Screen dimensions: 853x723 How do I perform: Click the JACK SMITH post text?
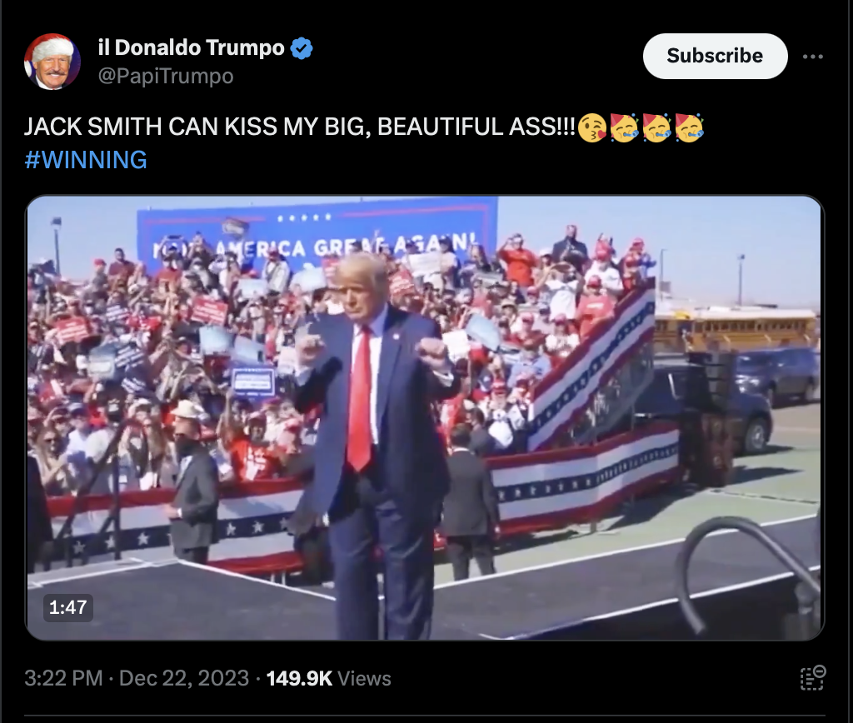pos(299,127)
